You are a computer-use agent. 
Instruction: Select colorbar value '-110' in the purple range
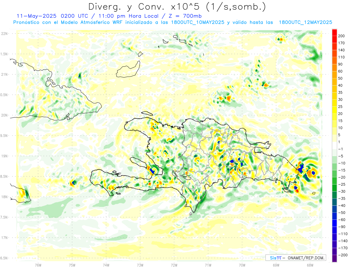(x=342, y=234)
